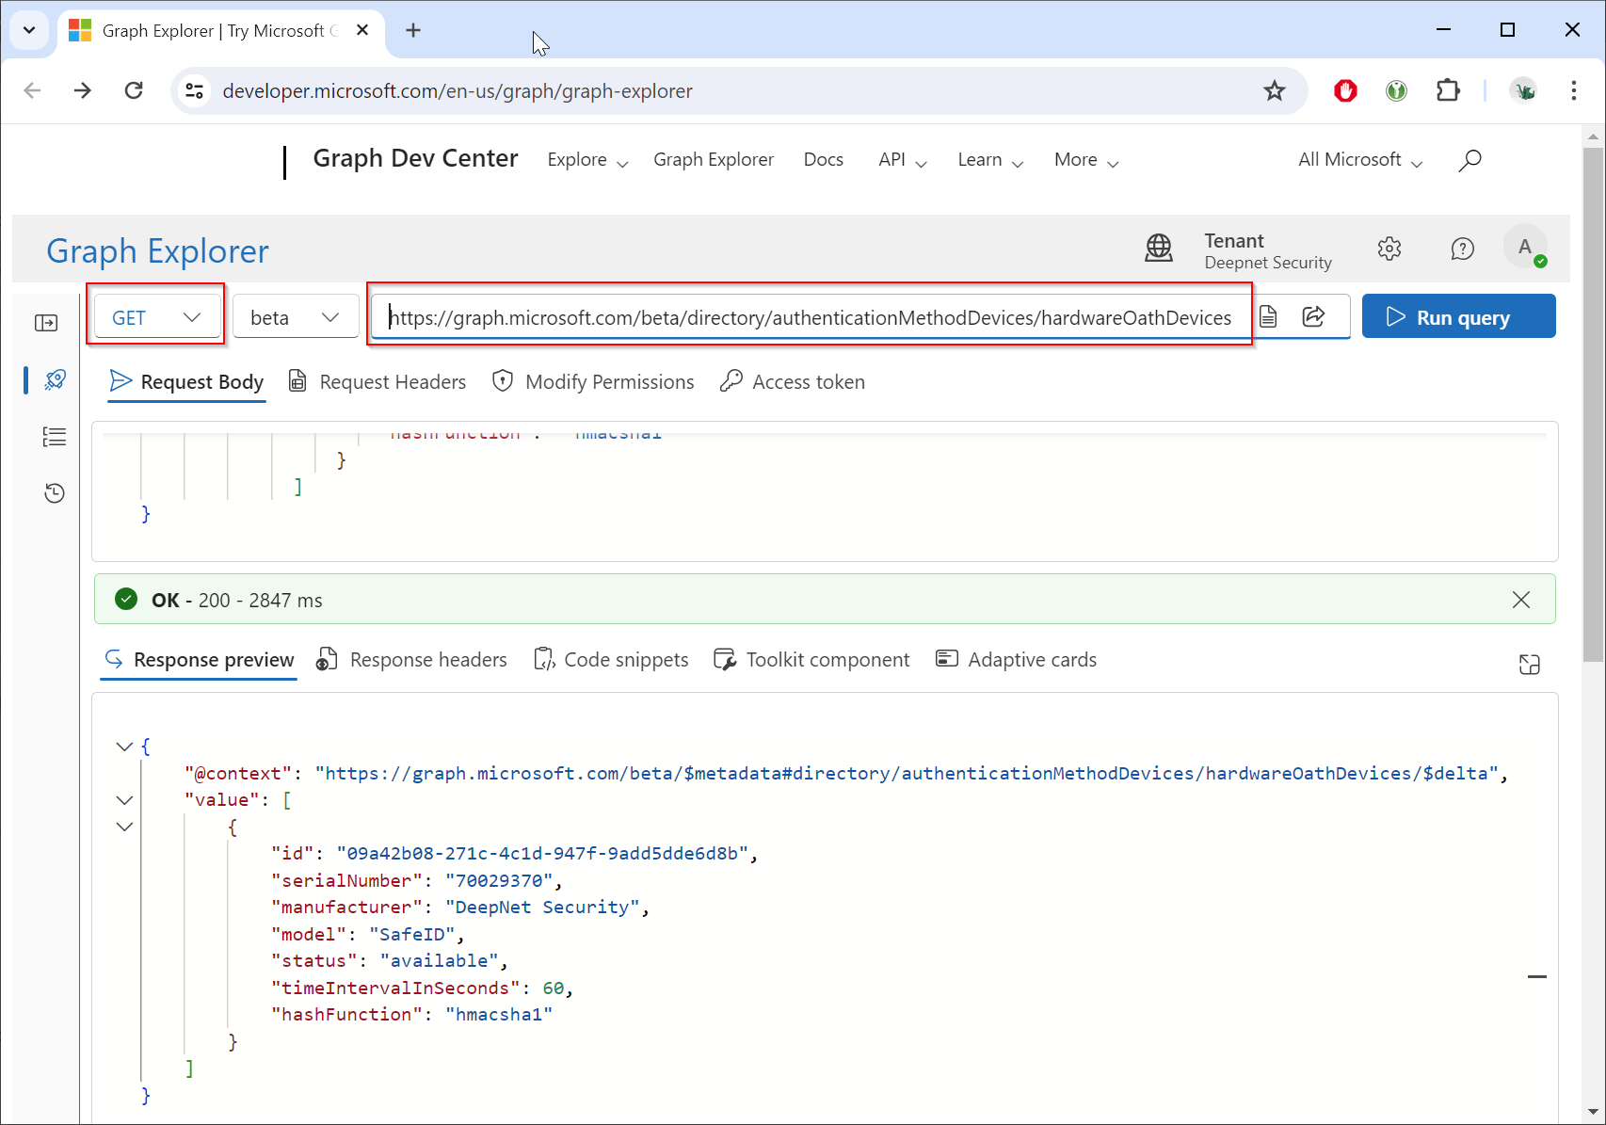This screenshot has height=1125, width=1606.
Task: Click the search magnifier in header
Action: tap(1469, 160)
